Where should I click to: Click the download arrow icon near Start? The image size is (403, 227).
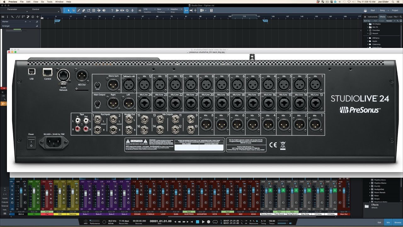[x=365, y=10]
